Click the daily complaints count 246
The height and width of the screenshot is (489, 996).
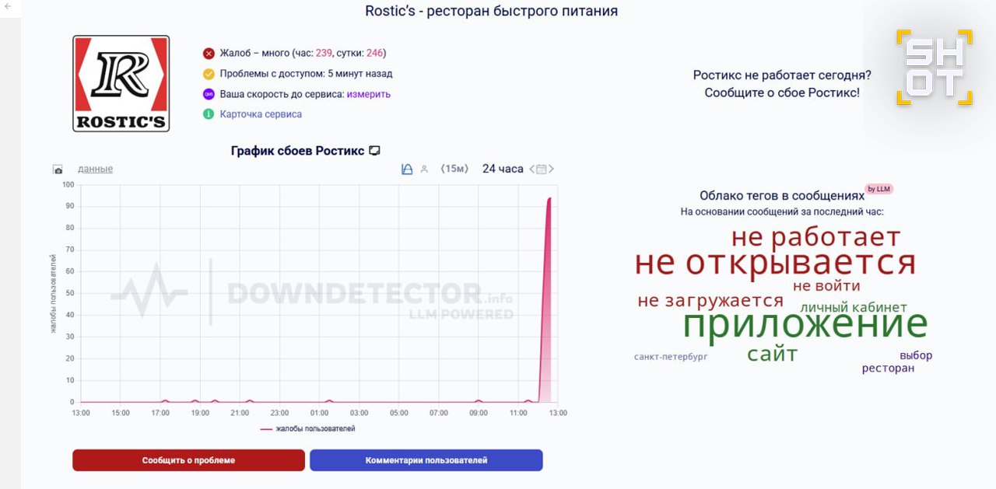coord(374,54)
